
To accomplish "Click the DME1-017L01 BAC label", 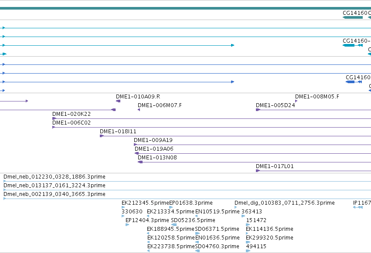I will tap(275, 166).
